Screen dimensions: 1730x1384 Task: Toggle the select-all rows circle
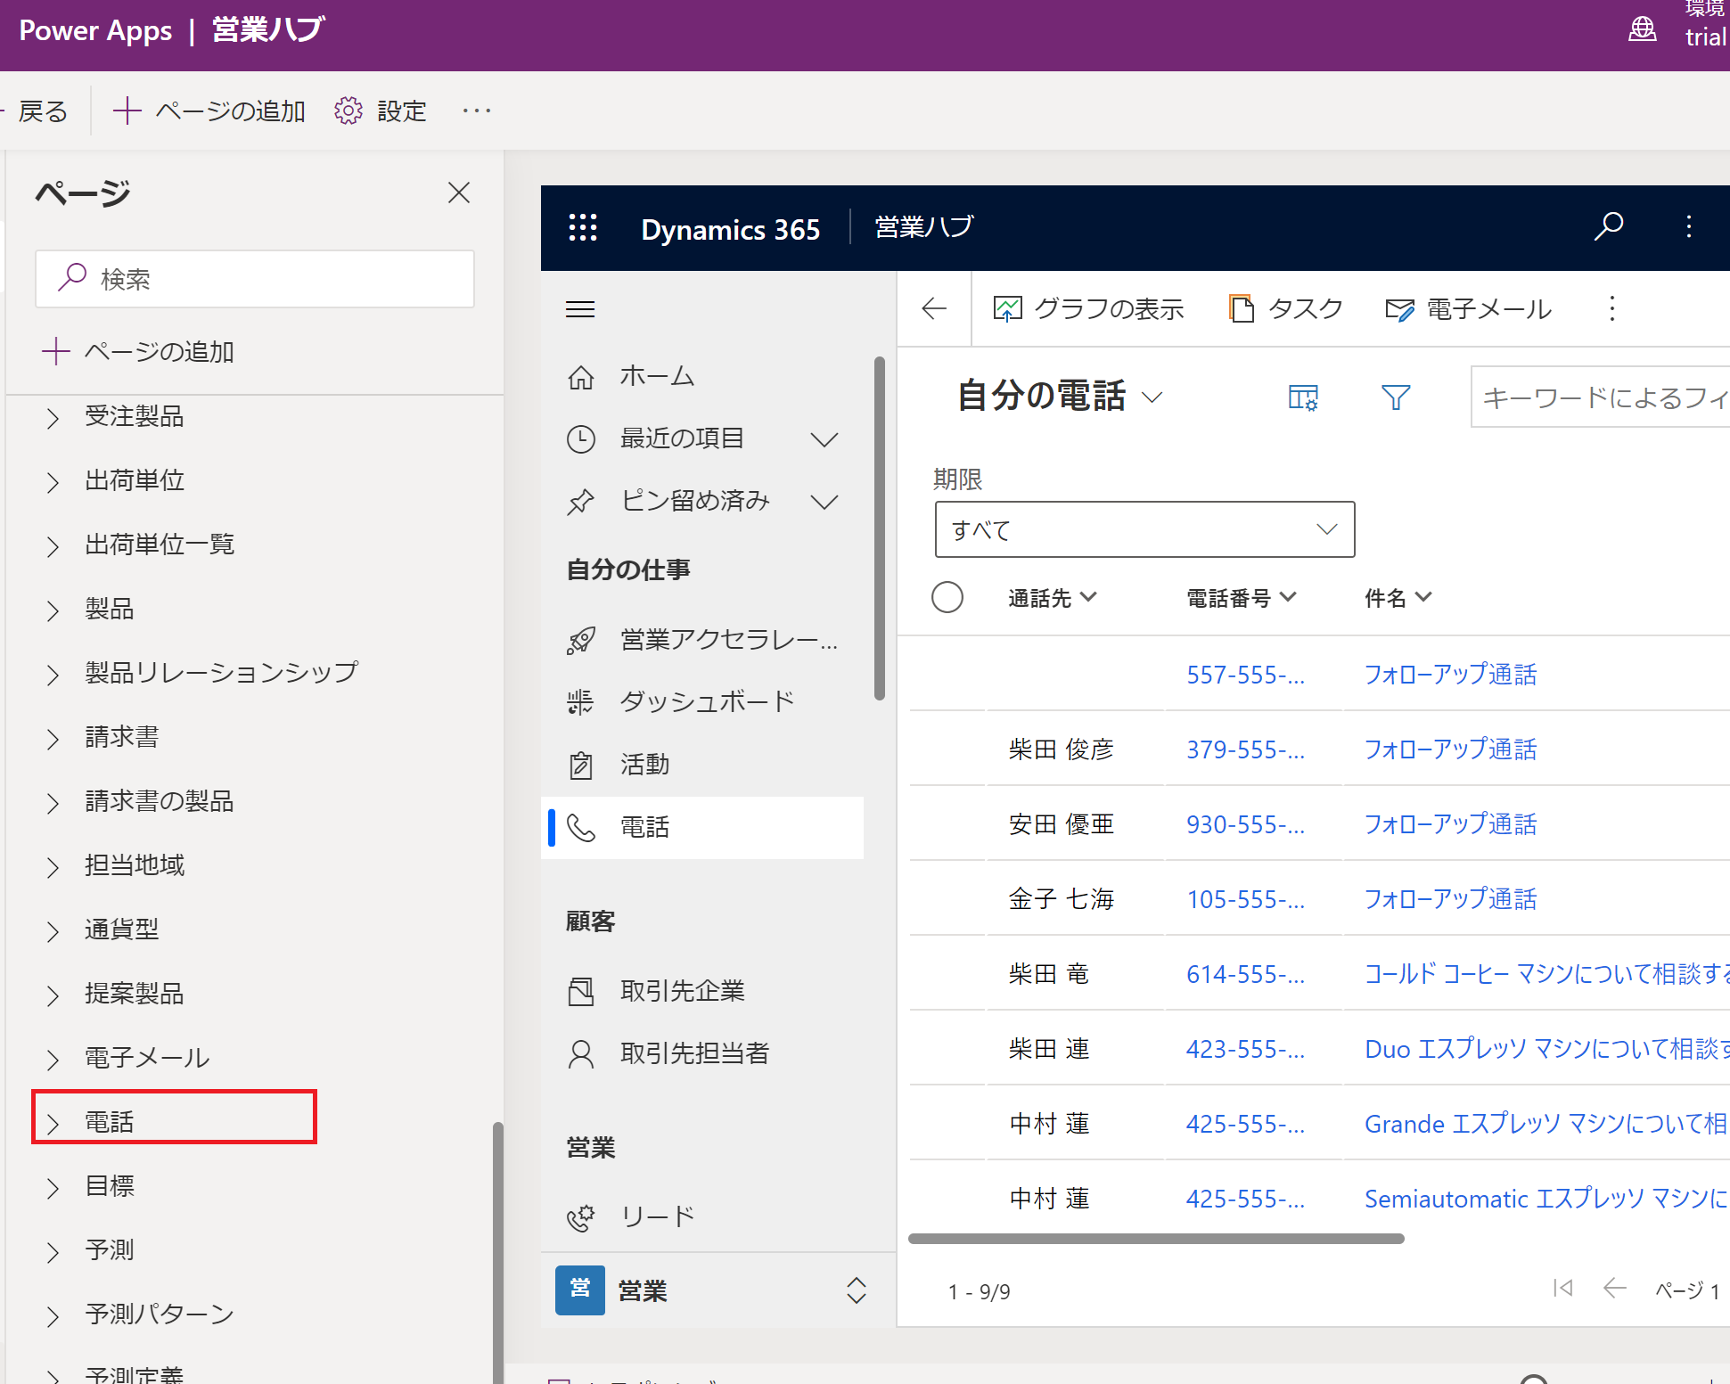947,597
